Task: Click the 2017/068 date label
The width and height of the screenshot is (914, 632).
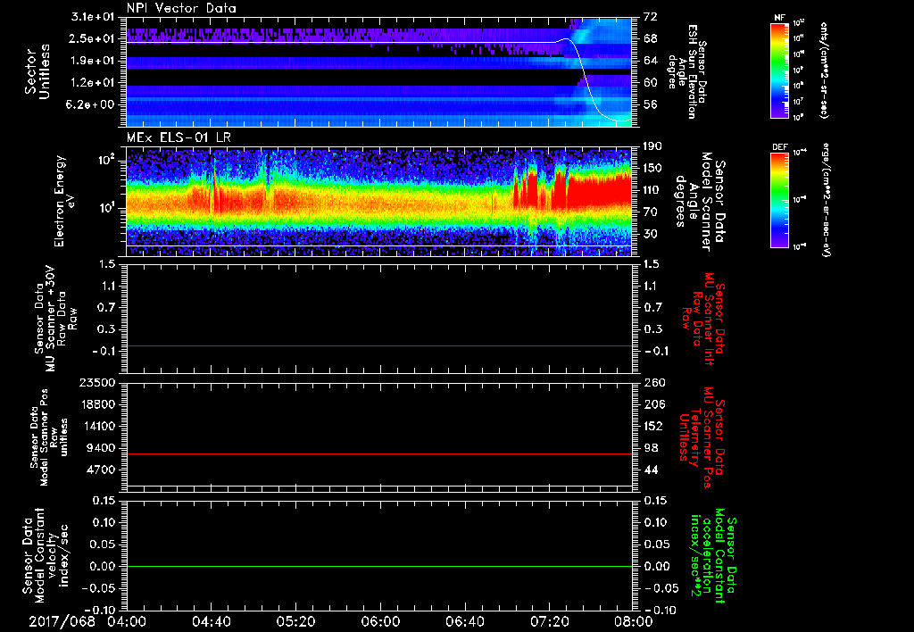Action: [x=62, y=621]
